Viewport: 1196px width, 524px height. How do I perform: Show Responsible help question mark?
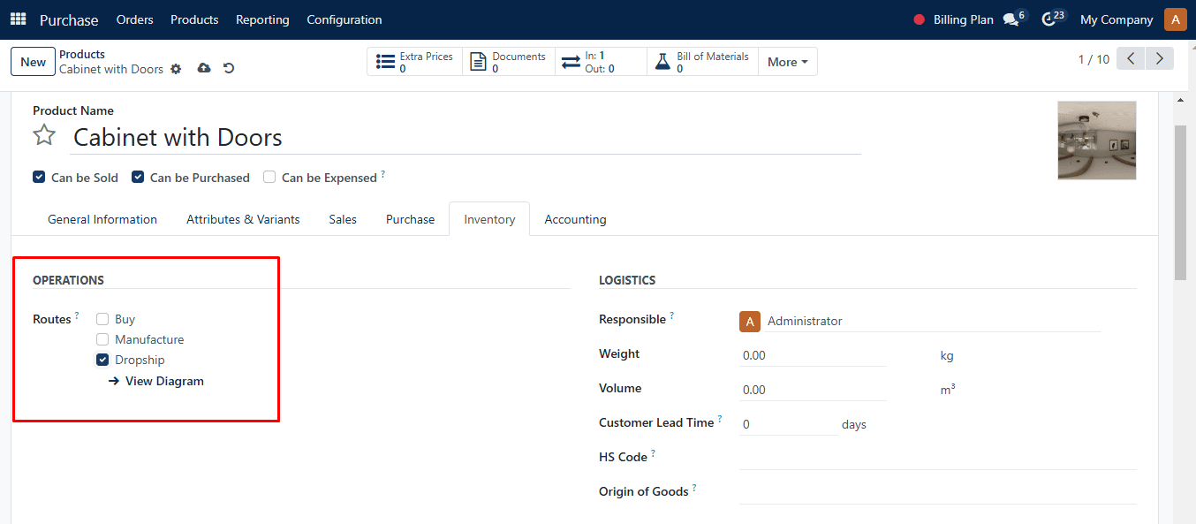point(672,315)
